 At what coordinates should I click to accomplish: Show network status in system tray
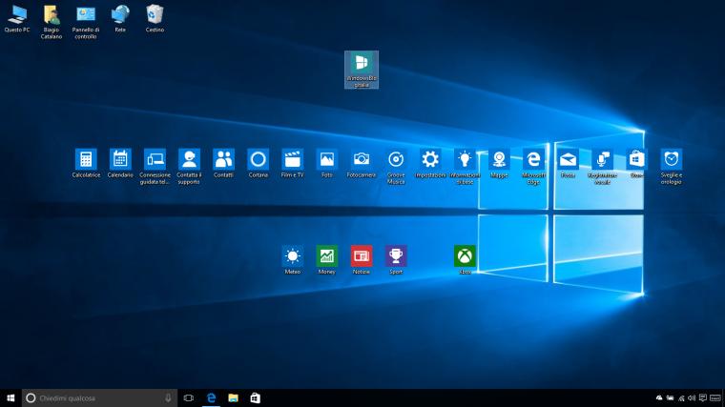coord(681,397)
